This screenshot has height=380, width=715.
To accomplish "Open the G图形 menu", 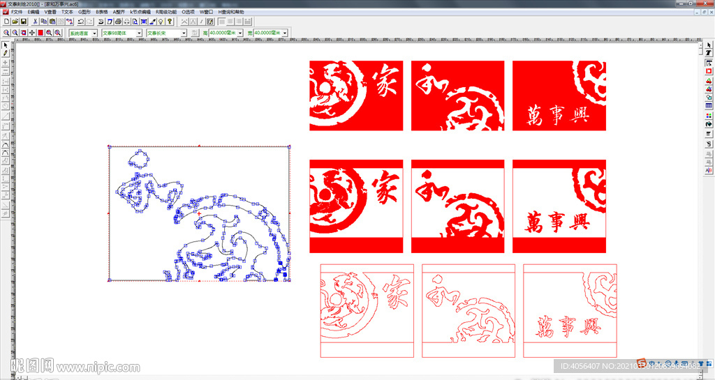I will click(x=84, y=12).
